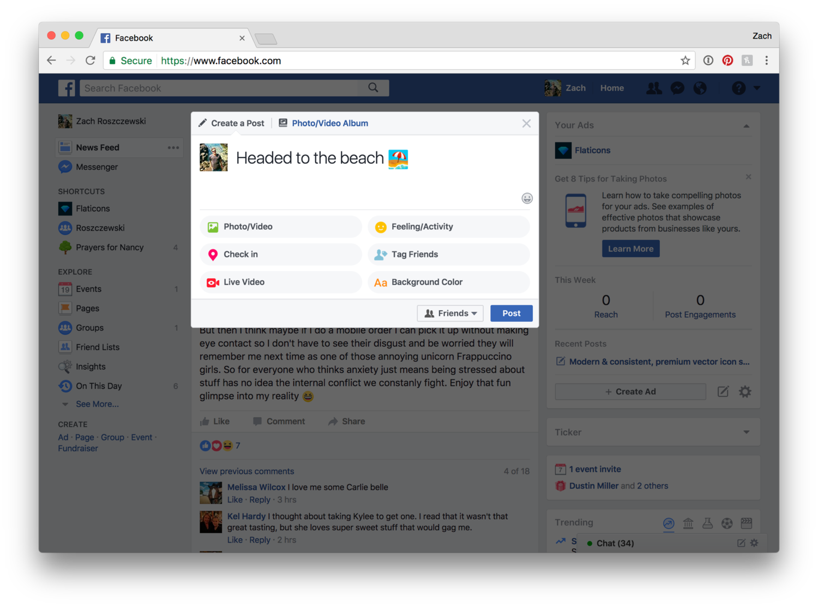The image size is (818, 608).
Task: Collapse the Your Ads panel
Action: pos(747,126)
